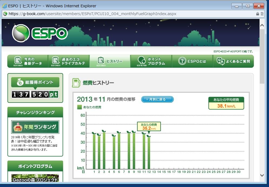The width and height of the screenshot is (269, 187).
Task: Click the 137,520pt points counter
Action: [x=35, y=94]
